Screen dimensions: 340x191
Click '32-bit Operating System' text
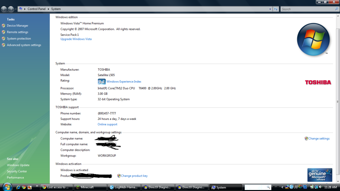click(114, 99)
